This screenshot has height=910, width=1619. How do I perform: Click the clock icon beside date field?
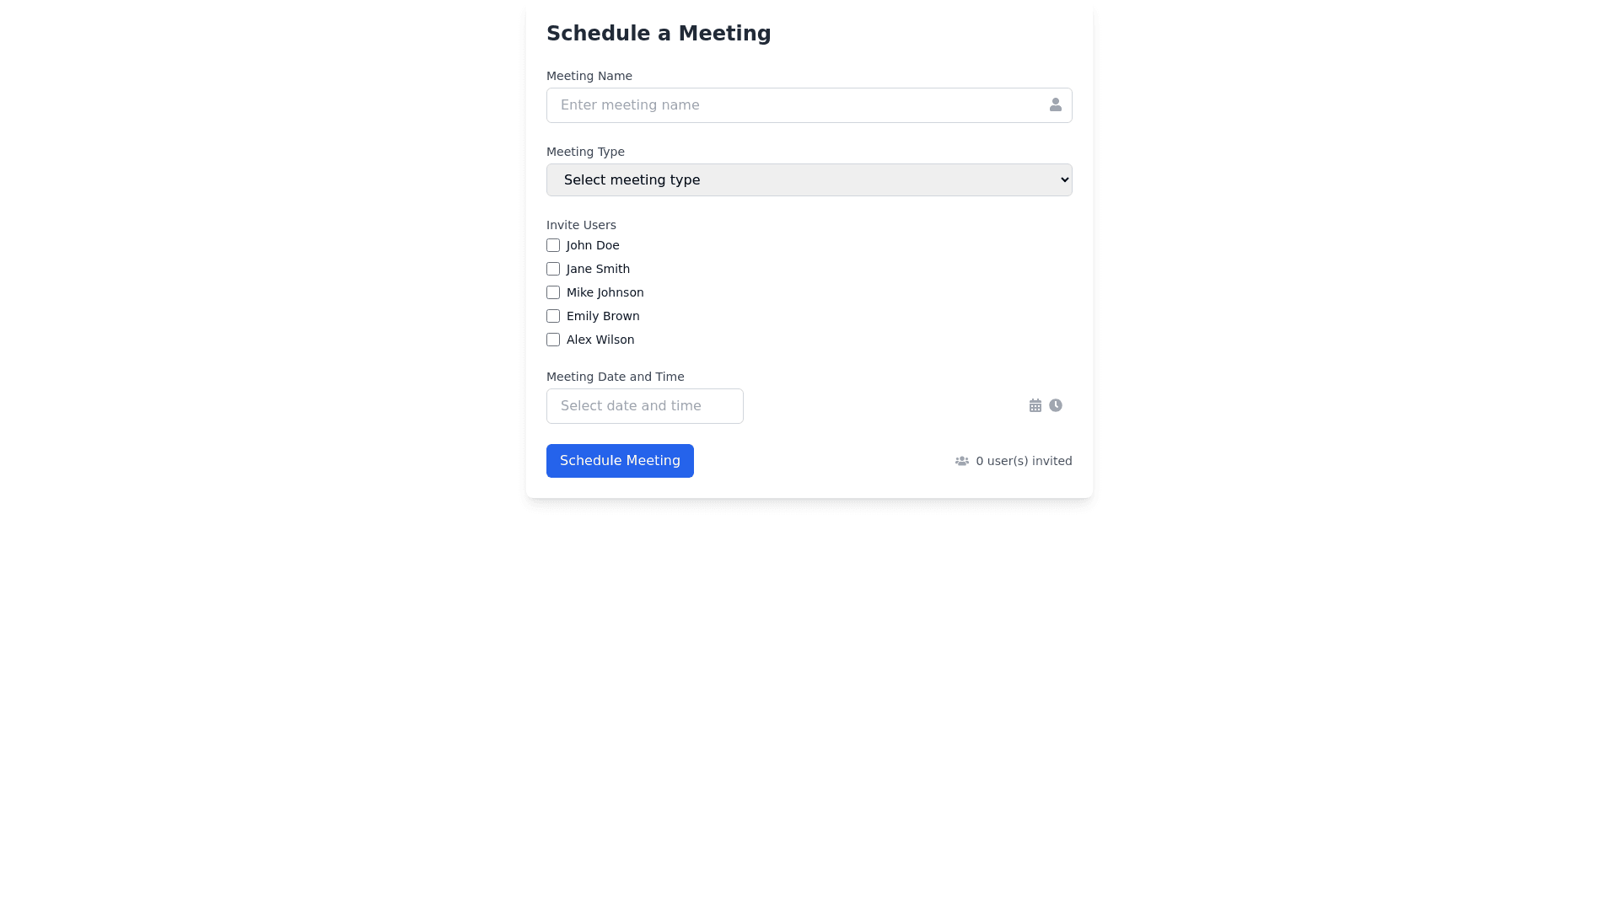tap(1056, 405)
